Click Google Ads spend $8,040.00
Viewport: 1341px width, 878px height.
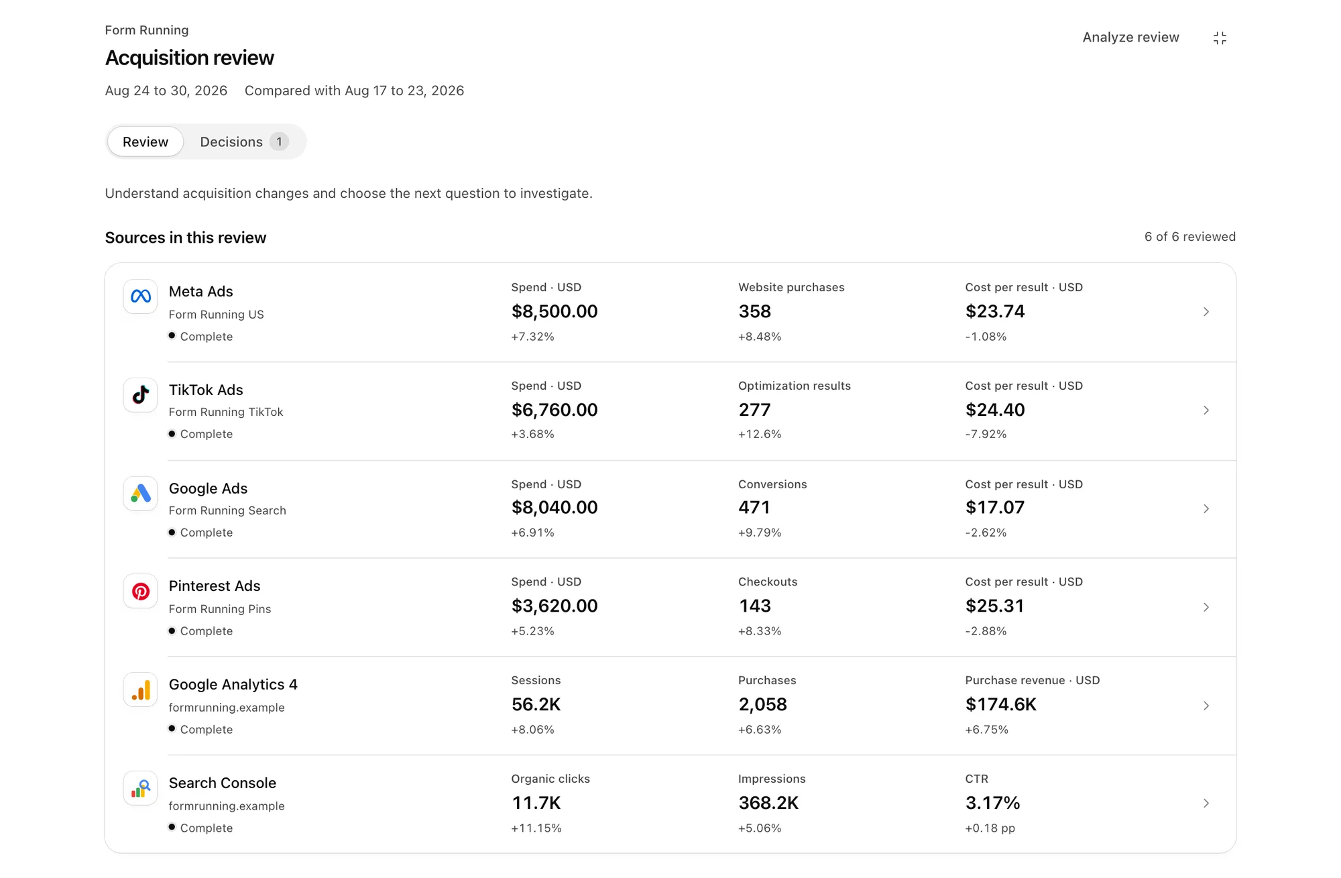[x=555, y=508]
